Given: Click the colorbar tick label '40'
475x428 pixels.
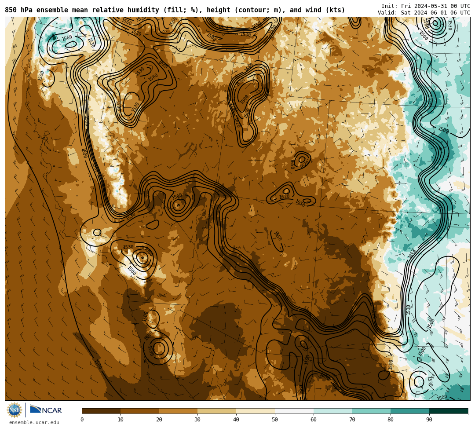Looking at the screenshot, I should 236,420.
